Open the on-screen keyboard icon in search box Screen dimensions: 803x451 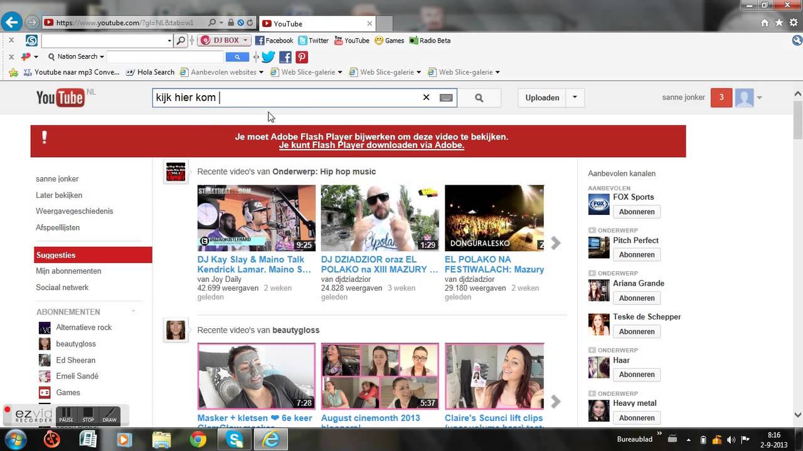[446, 98]
